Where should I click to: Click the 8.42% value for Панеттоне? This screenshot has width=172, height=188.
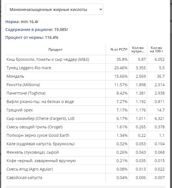click(x=122, y=93)
